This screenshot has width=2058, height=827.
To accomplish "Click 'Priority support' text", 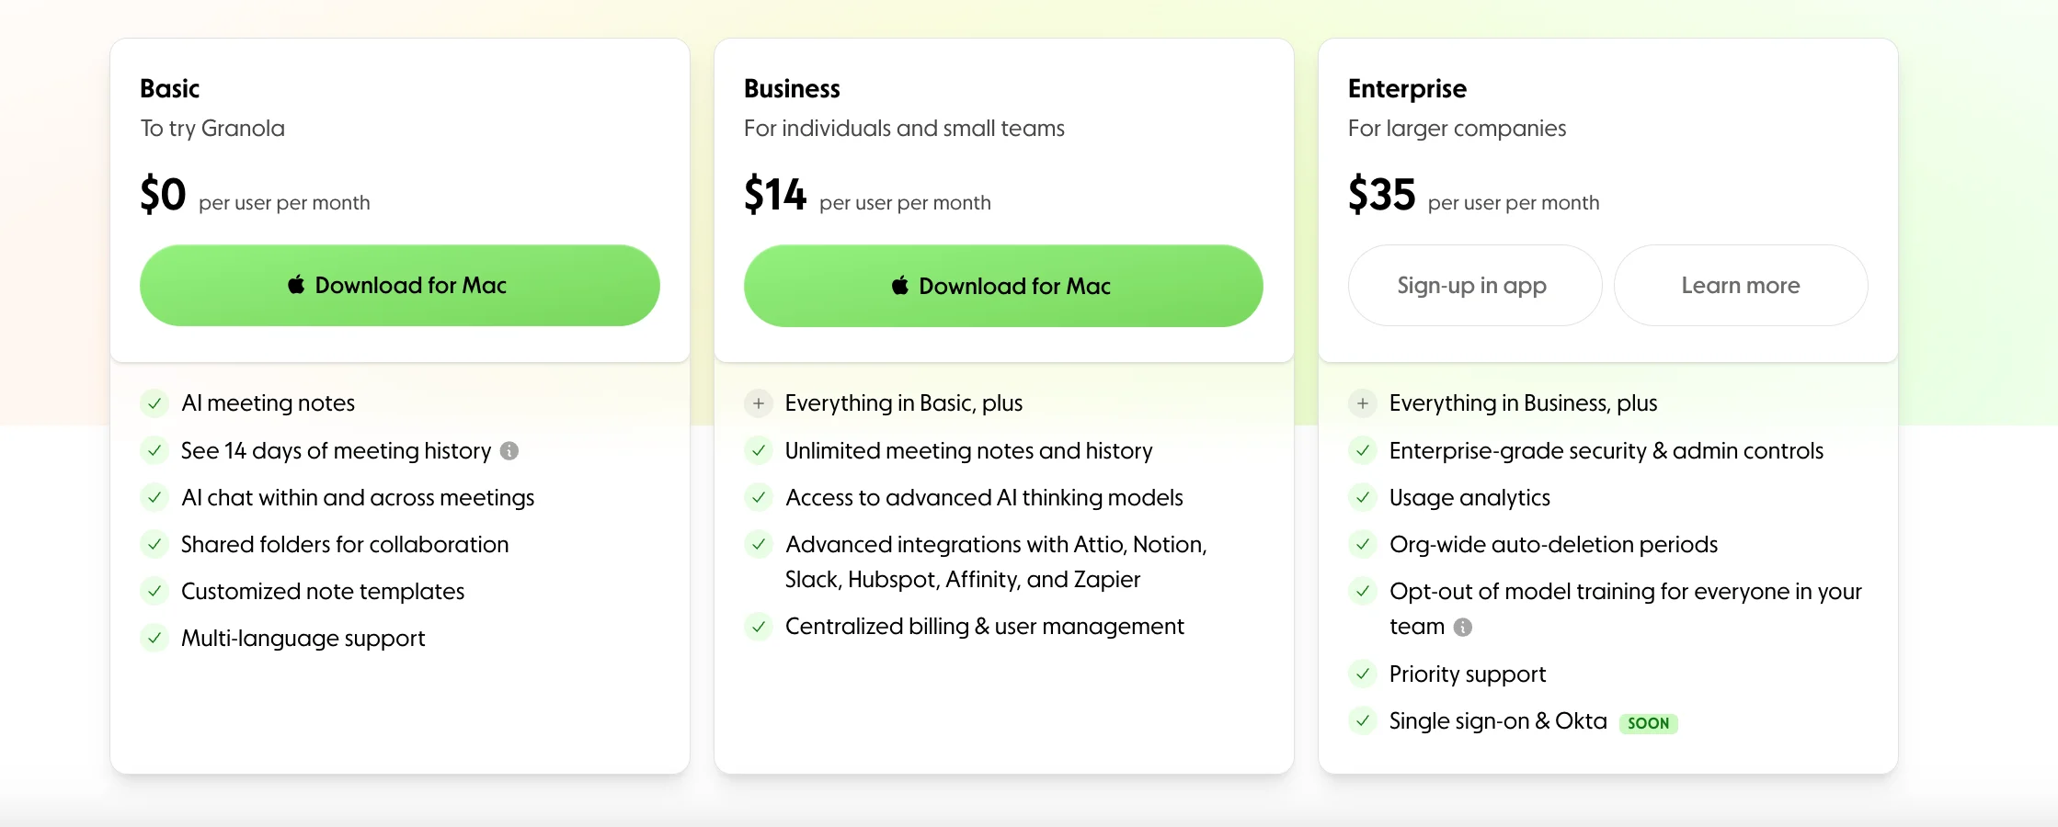I will pyautogui.click(x=1468, y=674).
